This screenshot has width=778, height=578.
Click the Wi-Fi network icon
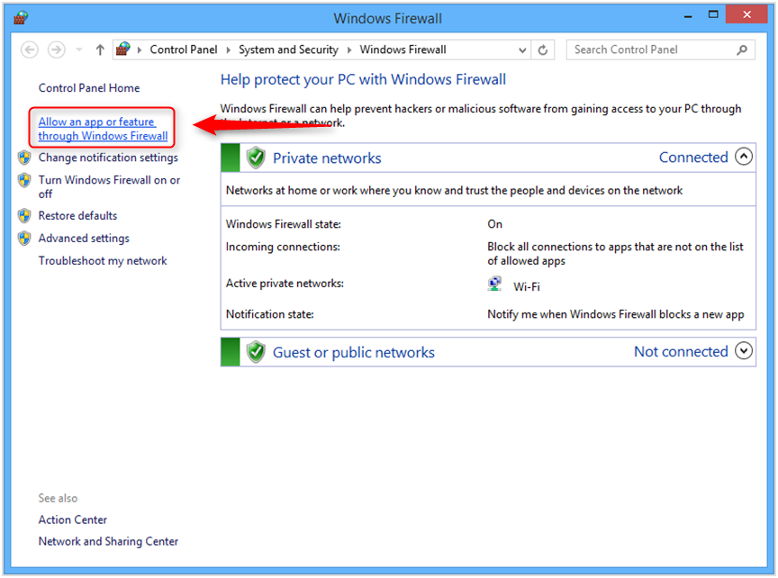click(x=494, y=284)
